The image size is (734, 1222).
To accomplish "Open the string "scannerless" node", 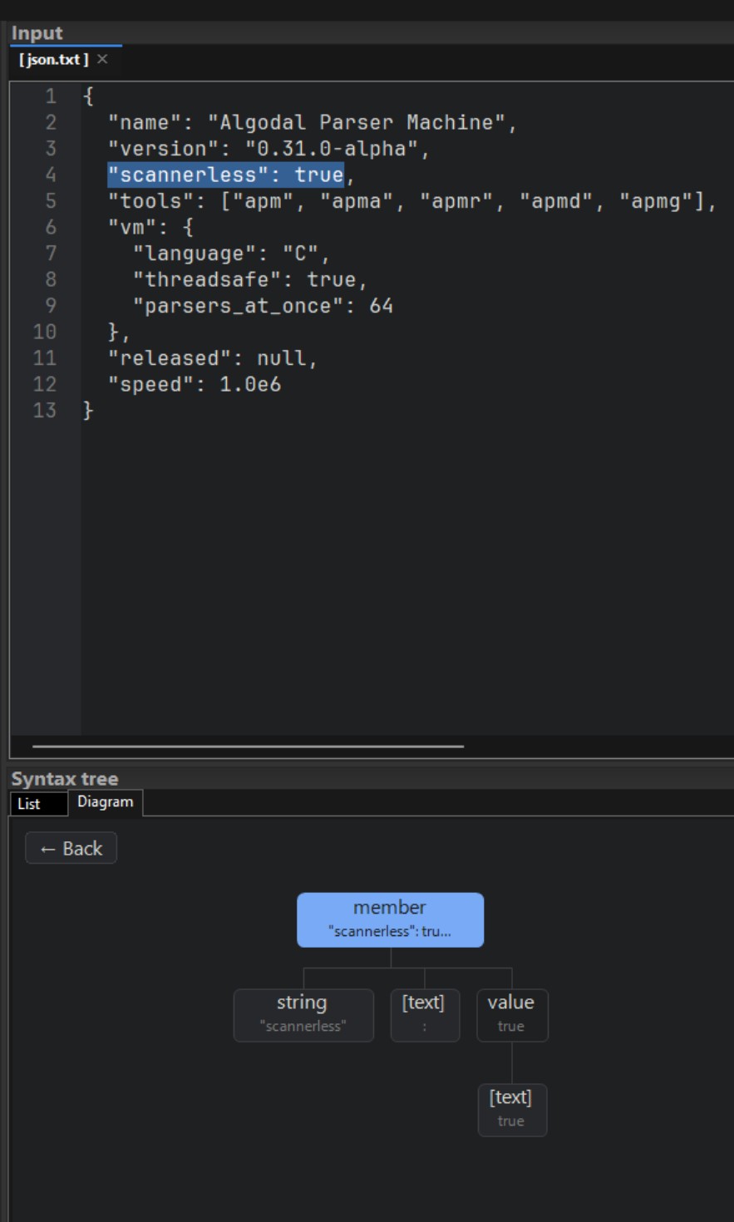I will point(303,1014).
